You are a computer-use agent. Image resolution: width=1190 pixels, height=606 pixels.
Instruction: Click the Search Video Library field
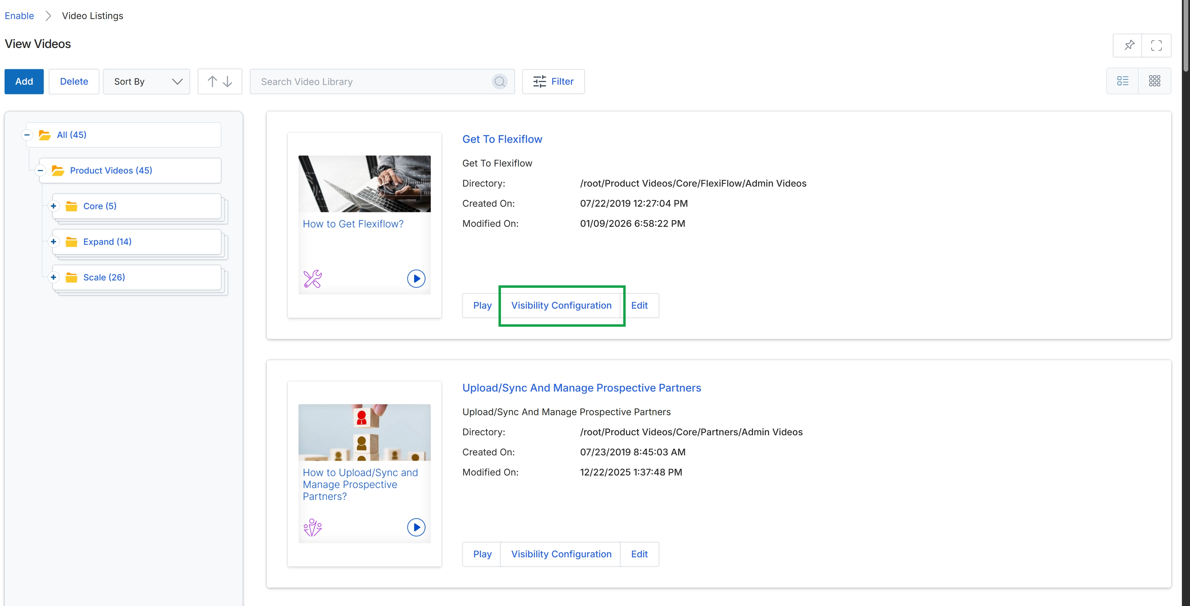pyautogui.click(x=382, y=82)
